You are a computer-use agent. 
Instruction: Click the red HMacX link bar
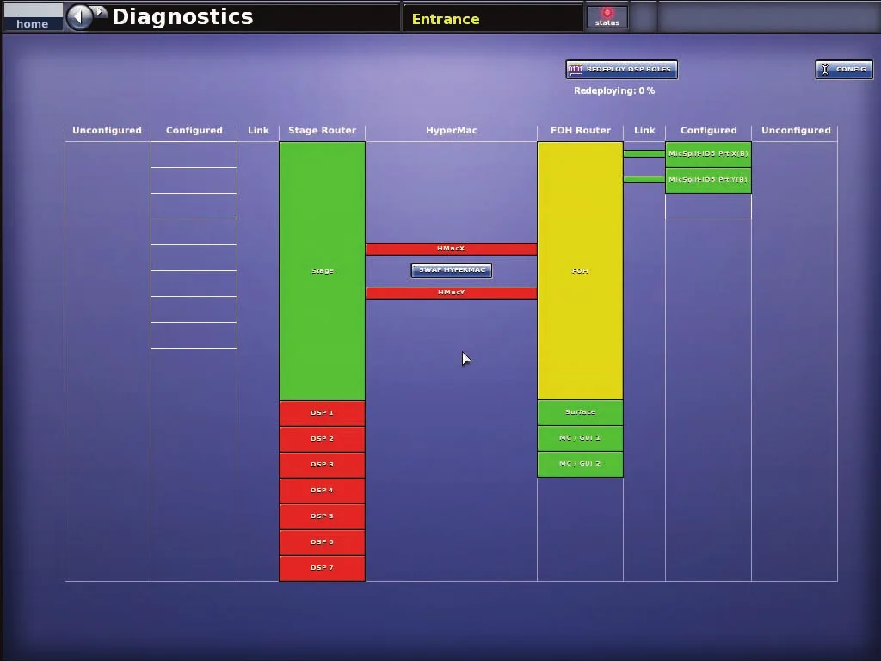coord(451,249)
